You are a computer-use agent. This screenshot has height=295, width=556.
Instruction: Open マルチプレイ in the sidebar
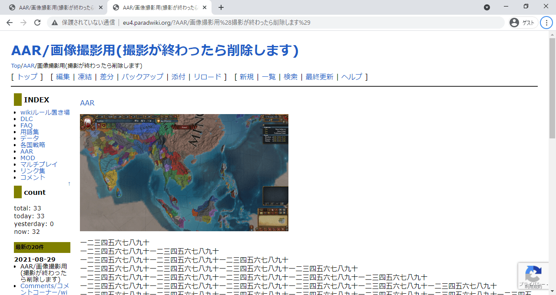39,164
